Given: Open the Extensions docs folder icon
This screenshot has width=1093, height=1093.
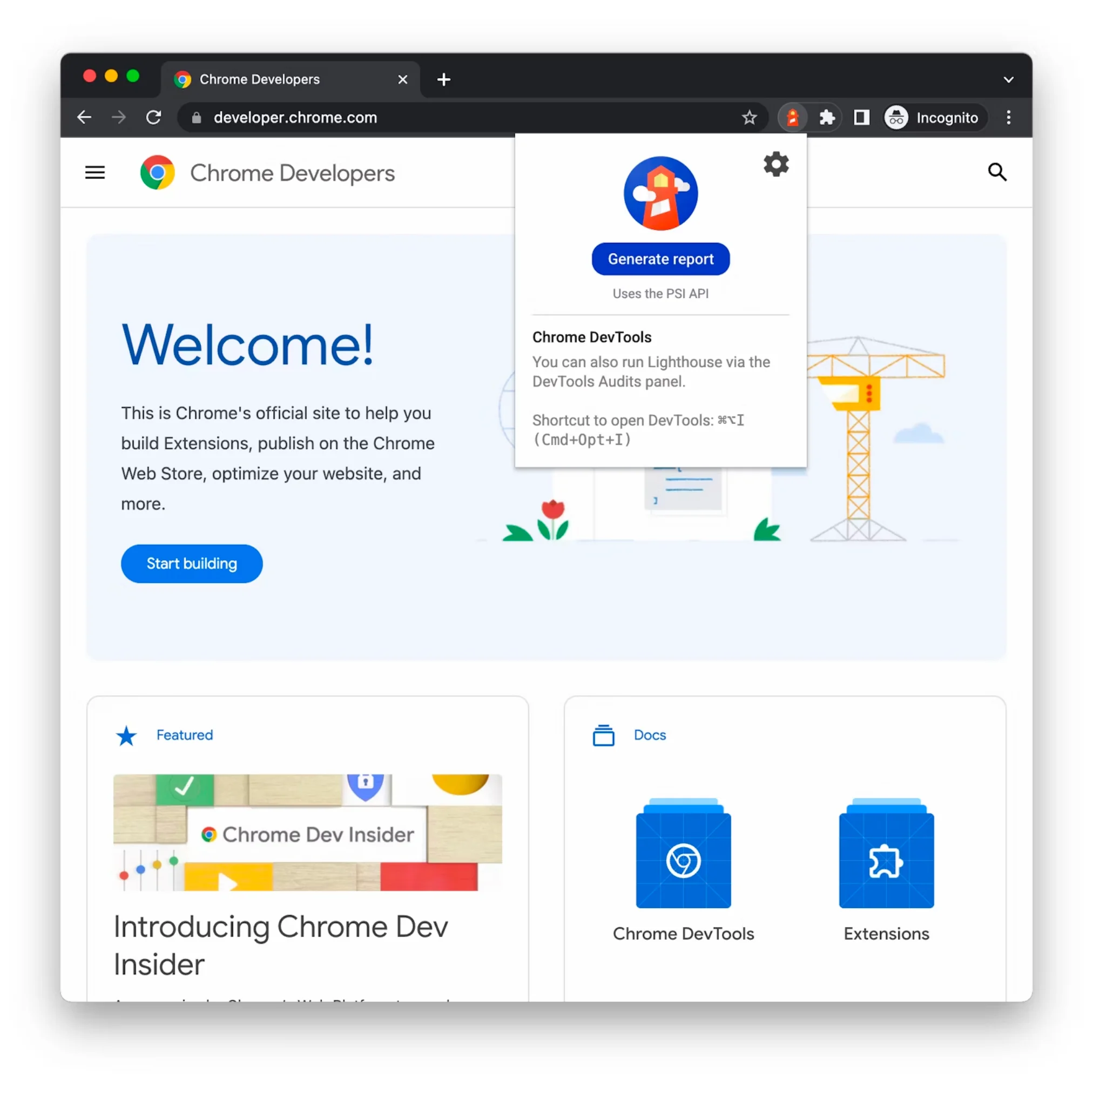Looking at the screenshot, I should coord(886,853).
